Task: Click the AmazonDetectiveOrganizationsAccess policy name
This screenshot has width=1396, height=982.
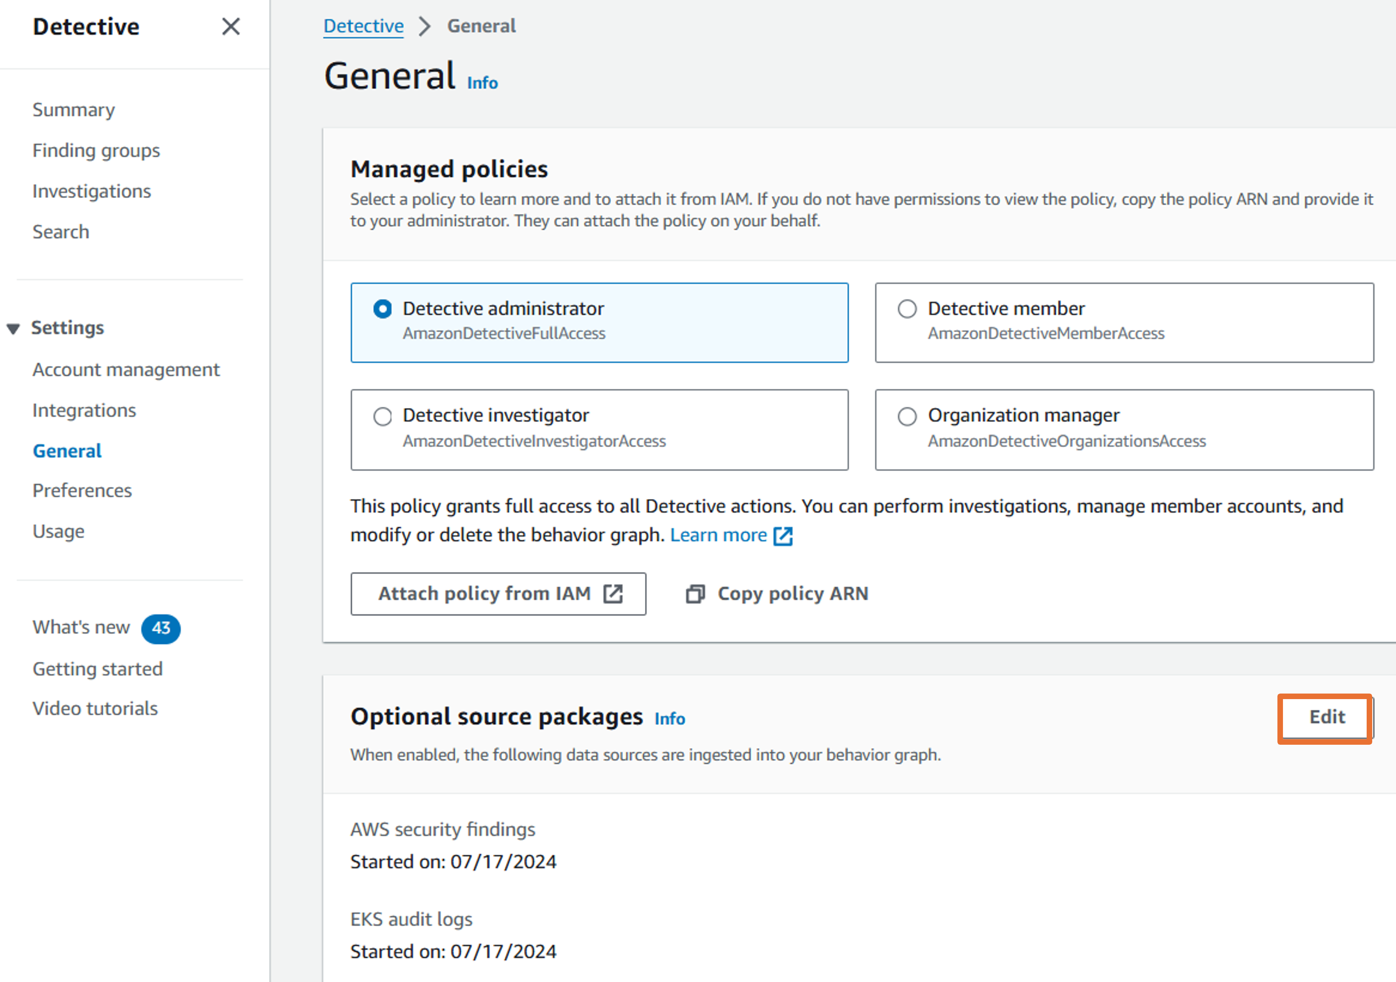Action: coord(1066,441)
